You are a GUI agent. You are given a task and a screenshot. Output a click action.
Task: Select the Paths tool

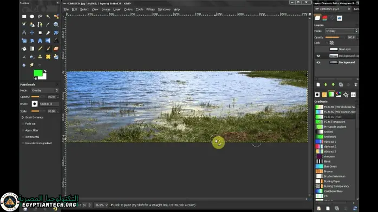pos(40,24)
